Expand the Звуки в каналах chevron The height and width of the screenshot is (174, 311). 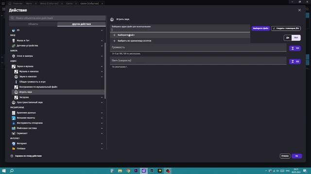point(102,77)
